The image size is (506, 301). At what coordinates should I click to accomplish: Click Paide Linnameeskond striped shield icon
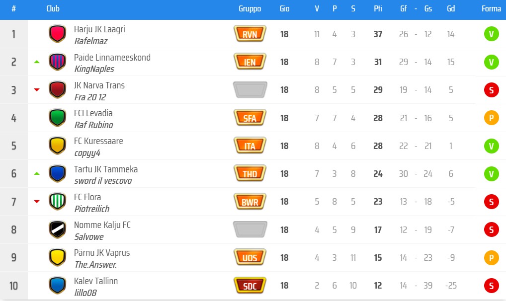pyautogui.click(x=57, y=62)
